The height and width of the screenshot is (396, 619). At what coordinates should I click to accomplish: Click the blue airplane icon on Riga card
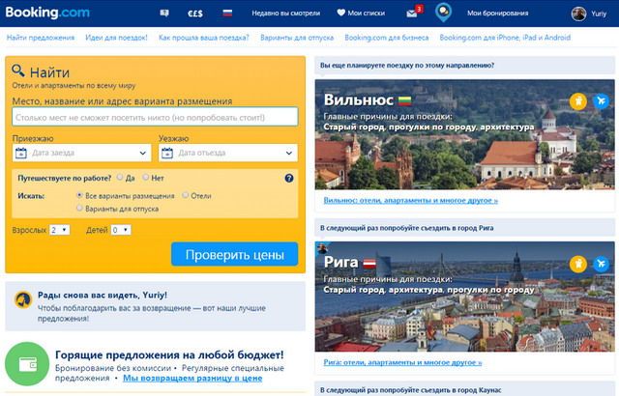[x=601, y=264]
